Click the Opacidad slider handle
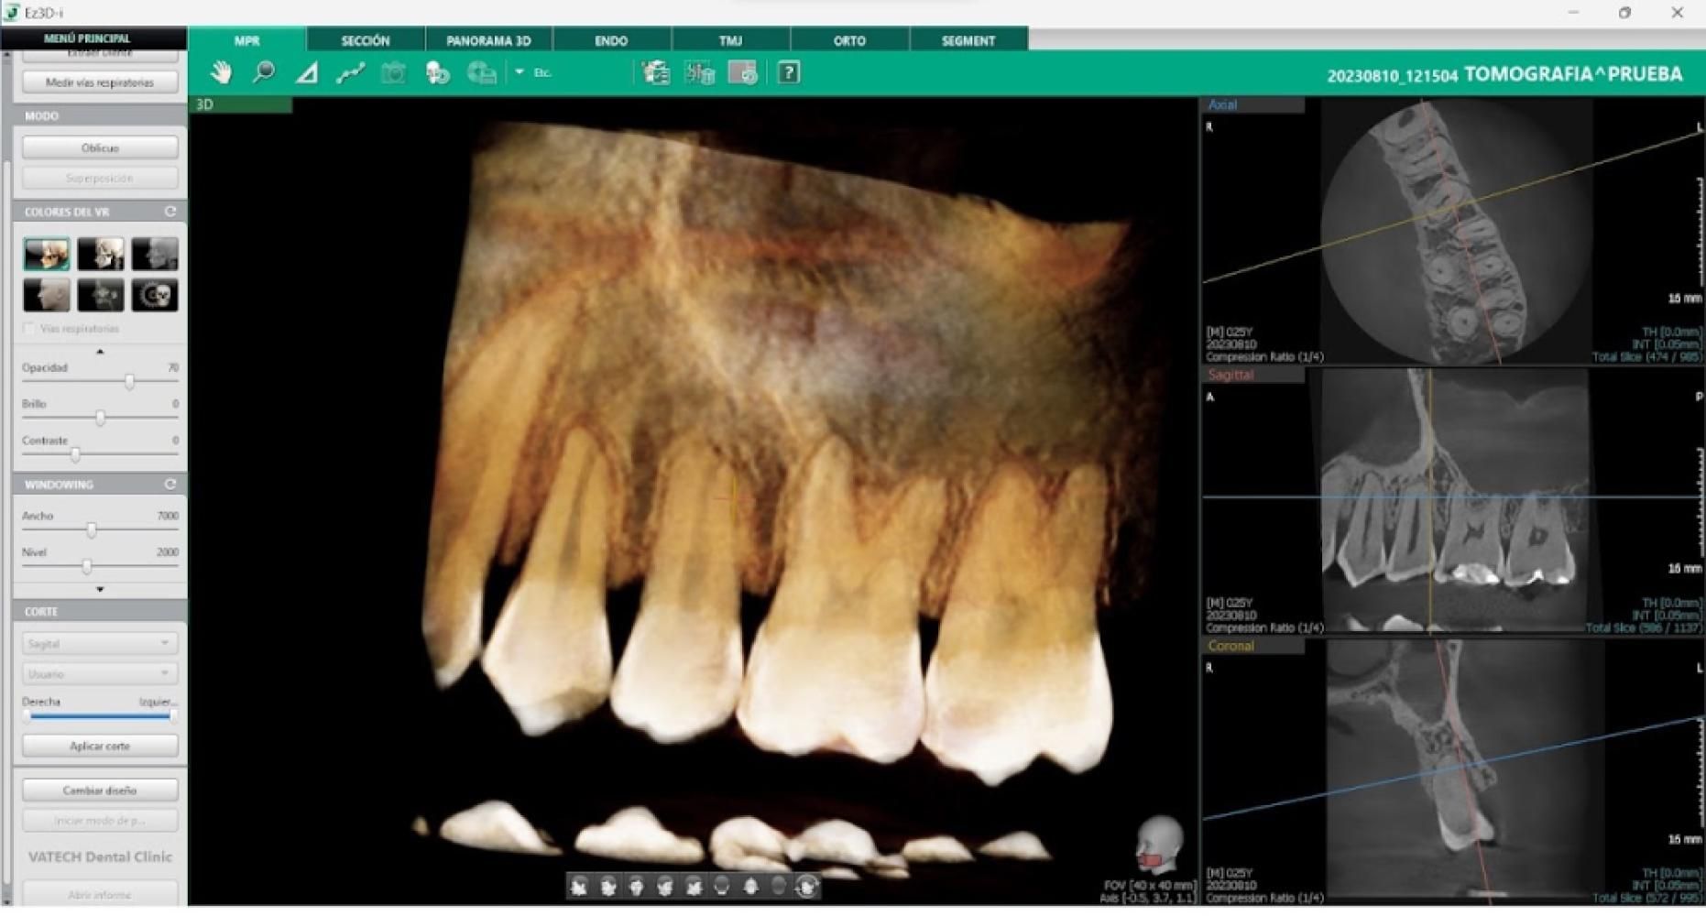The width and height of the screenshot is (1706, 916). [129, 382]
